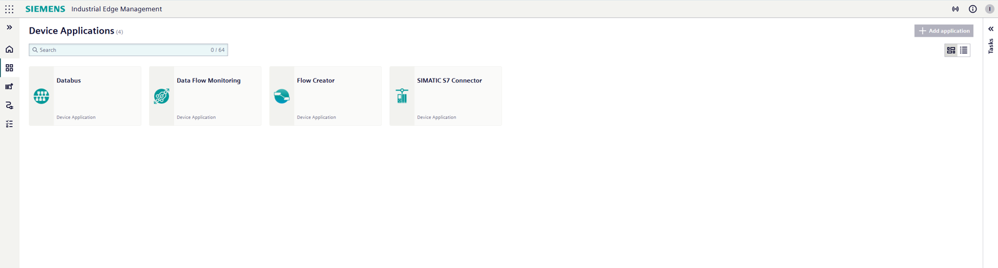998x268 pixels.
Task: Open the user avatar menu
Action: [x=989, y=9]
